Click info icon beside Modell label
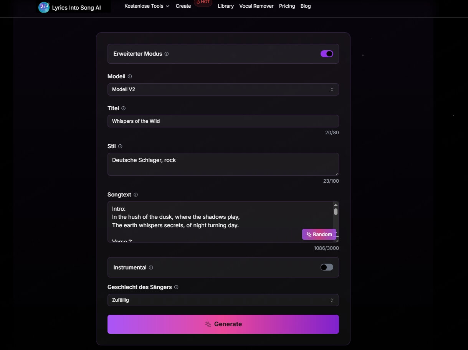This screenshot has width=468, height=350. (x=130, y=76)
